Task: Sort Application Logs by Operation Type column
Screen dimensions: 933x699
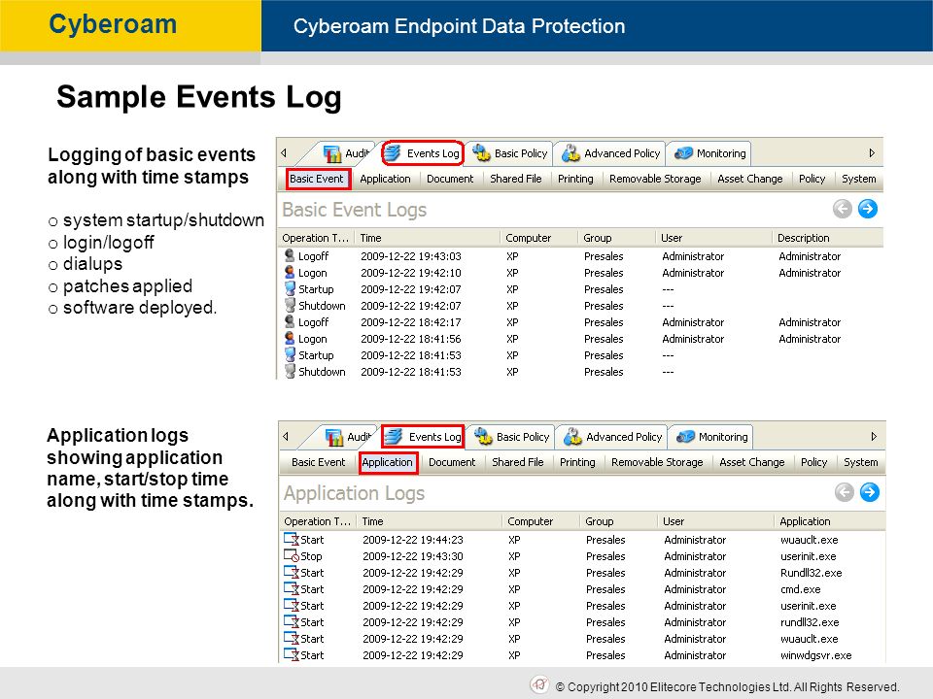Action: coord(318,521)
